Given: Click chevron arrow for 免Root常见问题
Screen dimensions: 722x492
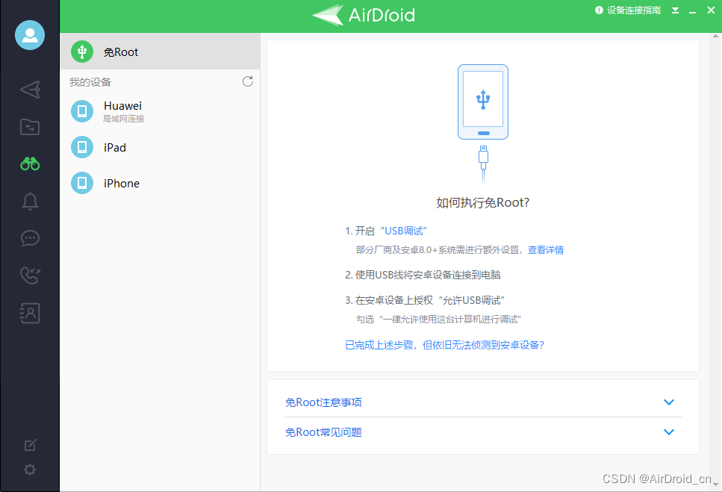Looking at the screenshot, I should coord(669,432).
